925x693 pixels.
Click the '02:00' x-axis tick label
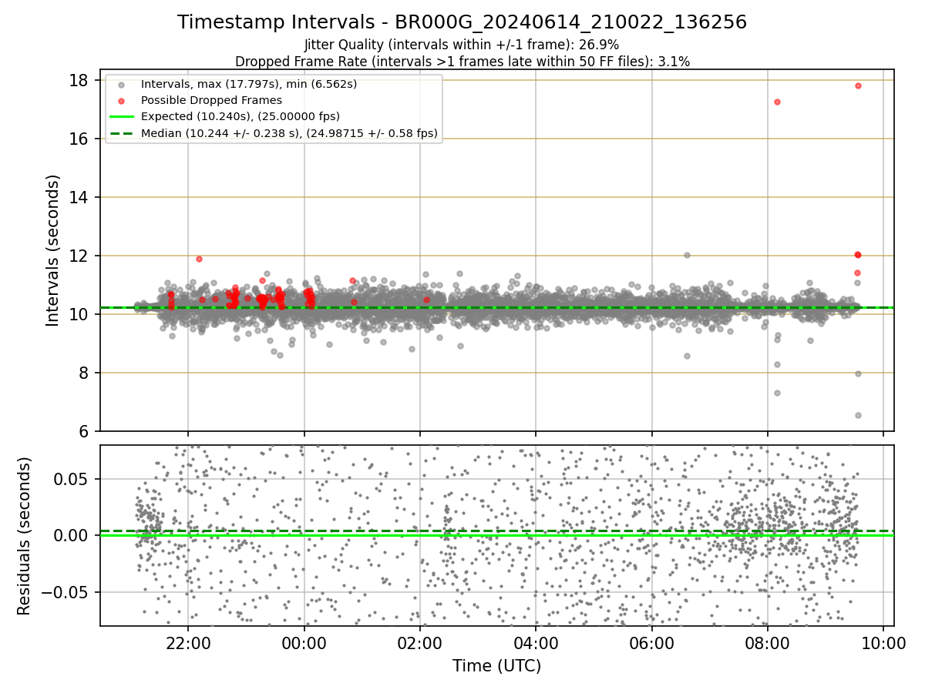(420, 642)
